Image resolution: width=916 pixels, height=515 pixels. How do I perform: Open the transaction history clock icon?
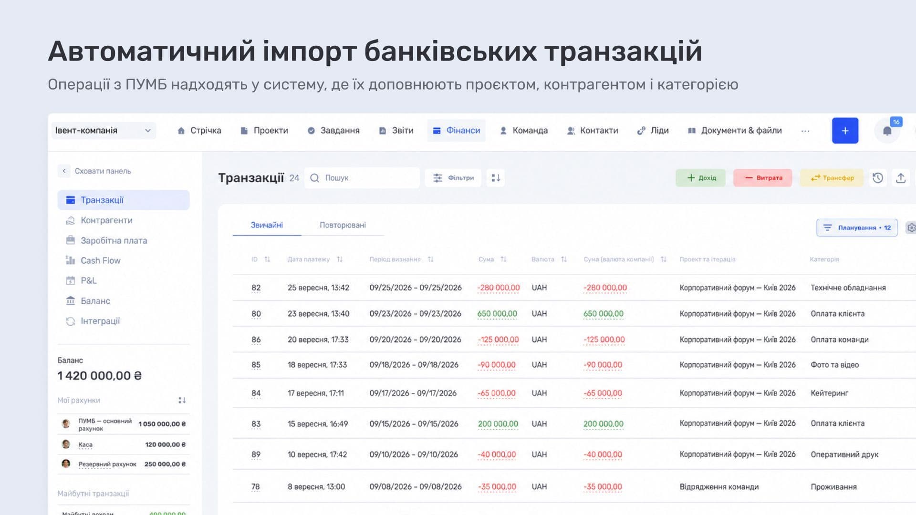pyautogui.click(x=878, y=178)
